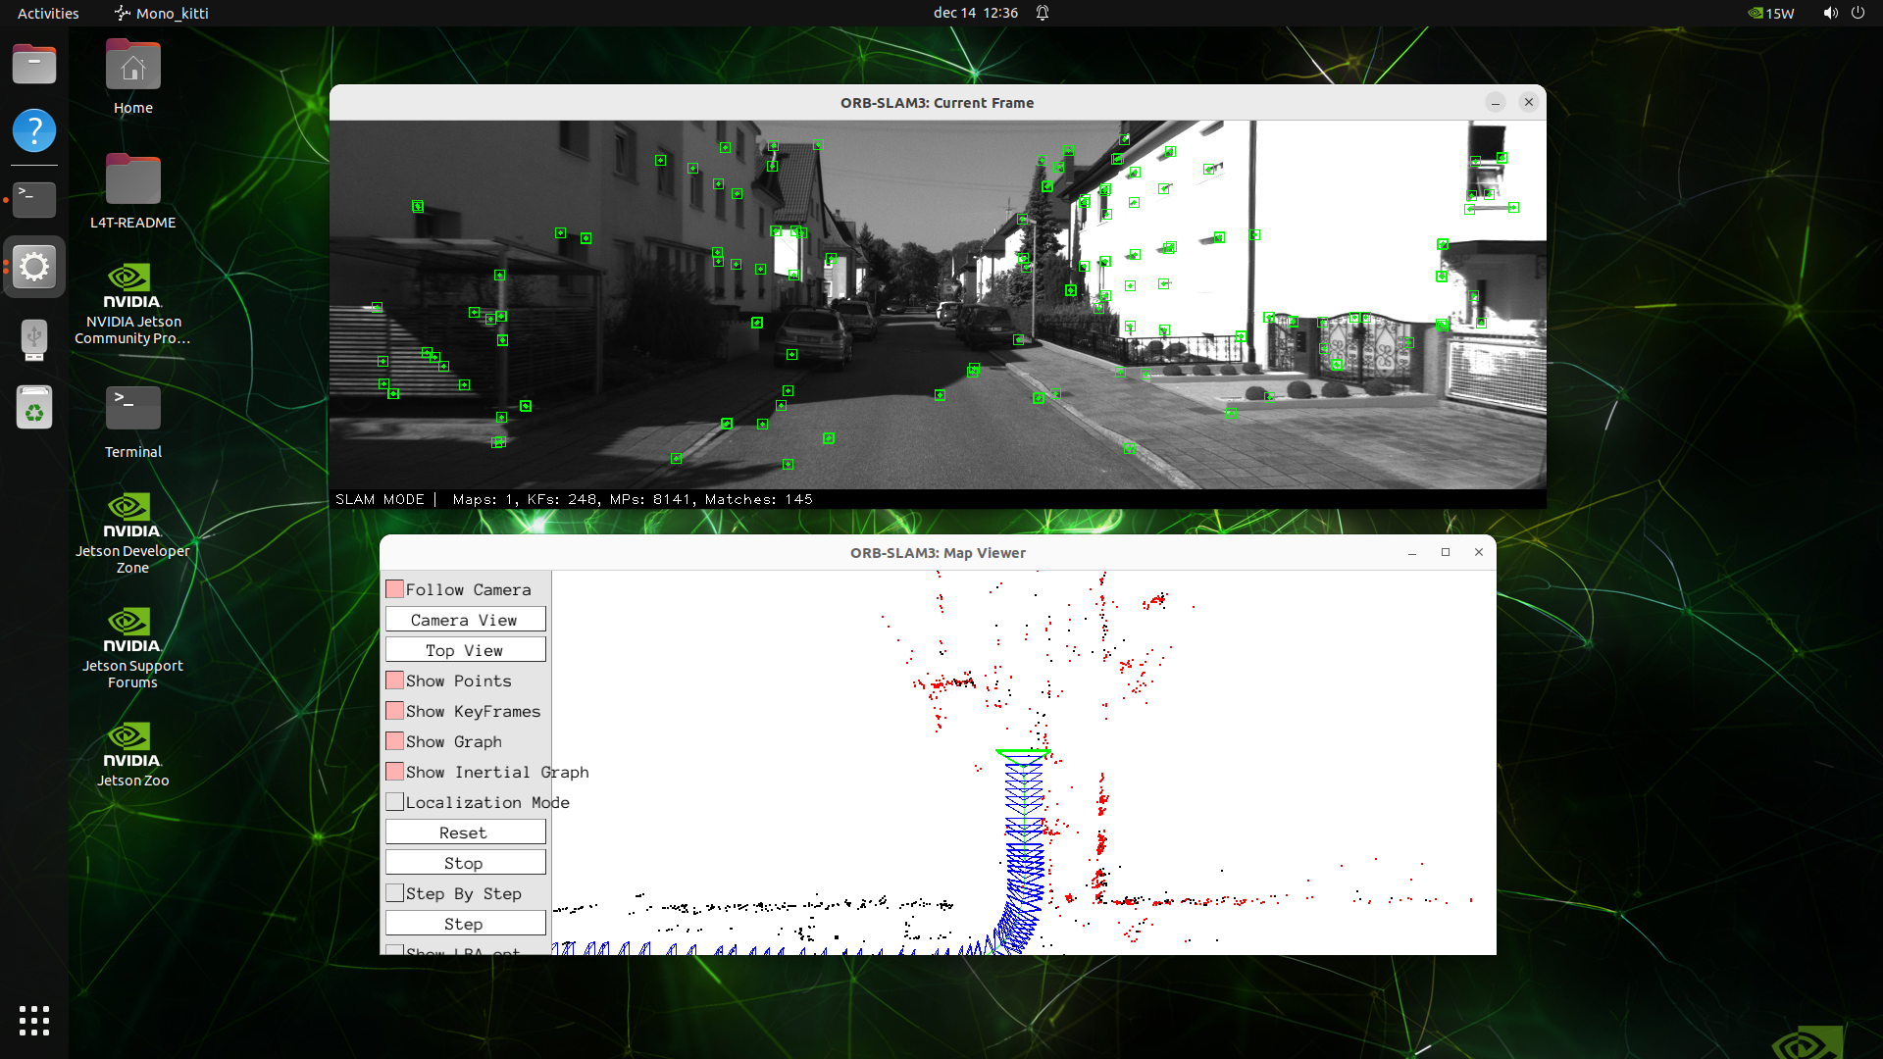The width and height of the screenshot is (1883, 1059).
Task: Open the Files icon in dock
Action: point(34,65)
